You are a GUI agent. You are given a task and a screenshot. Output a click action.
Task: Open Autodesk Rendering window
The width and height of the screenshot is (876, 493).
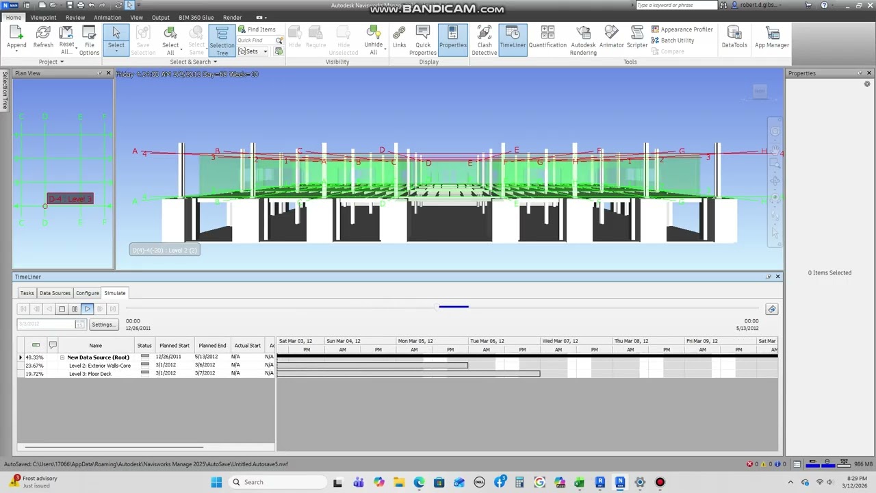coord(583,40)
